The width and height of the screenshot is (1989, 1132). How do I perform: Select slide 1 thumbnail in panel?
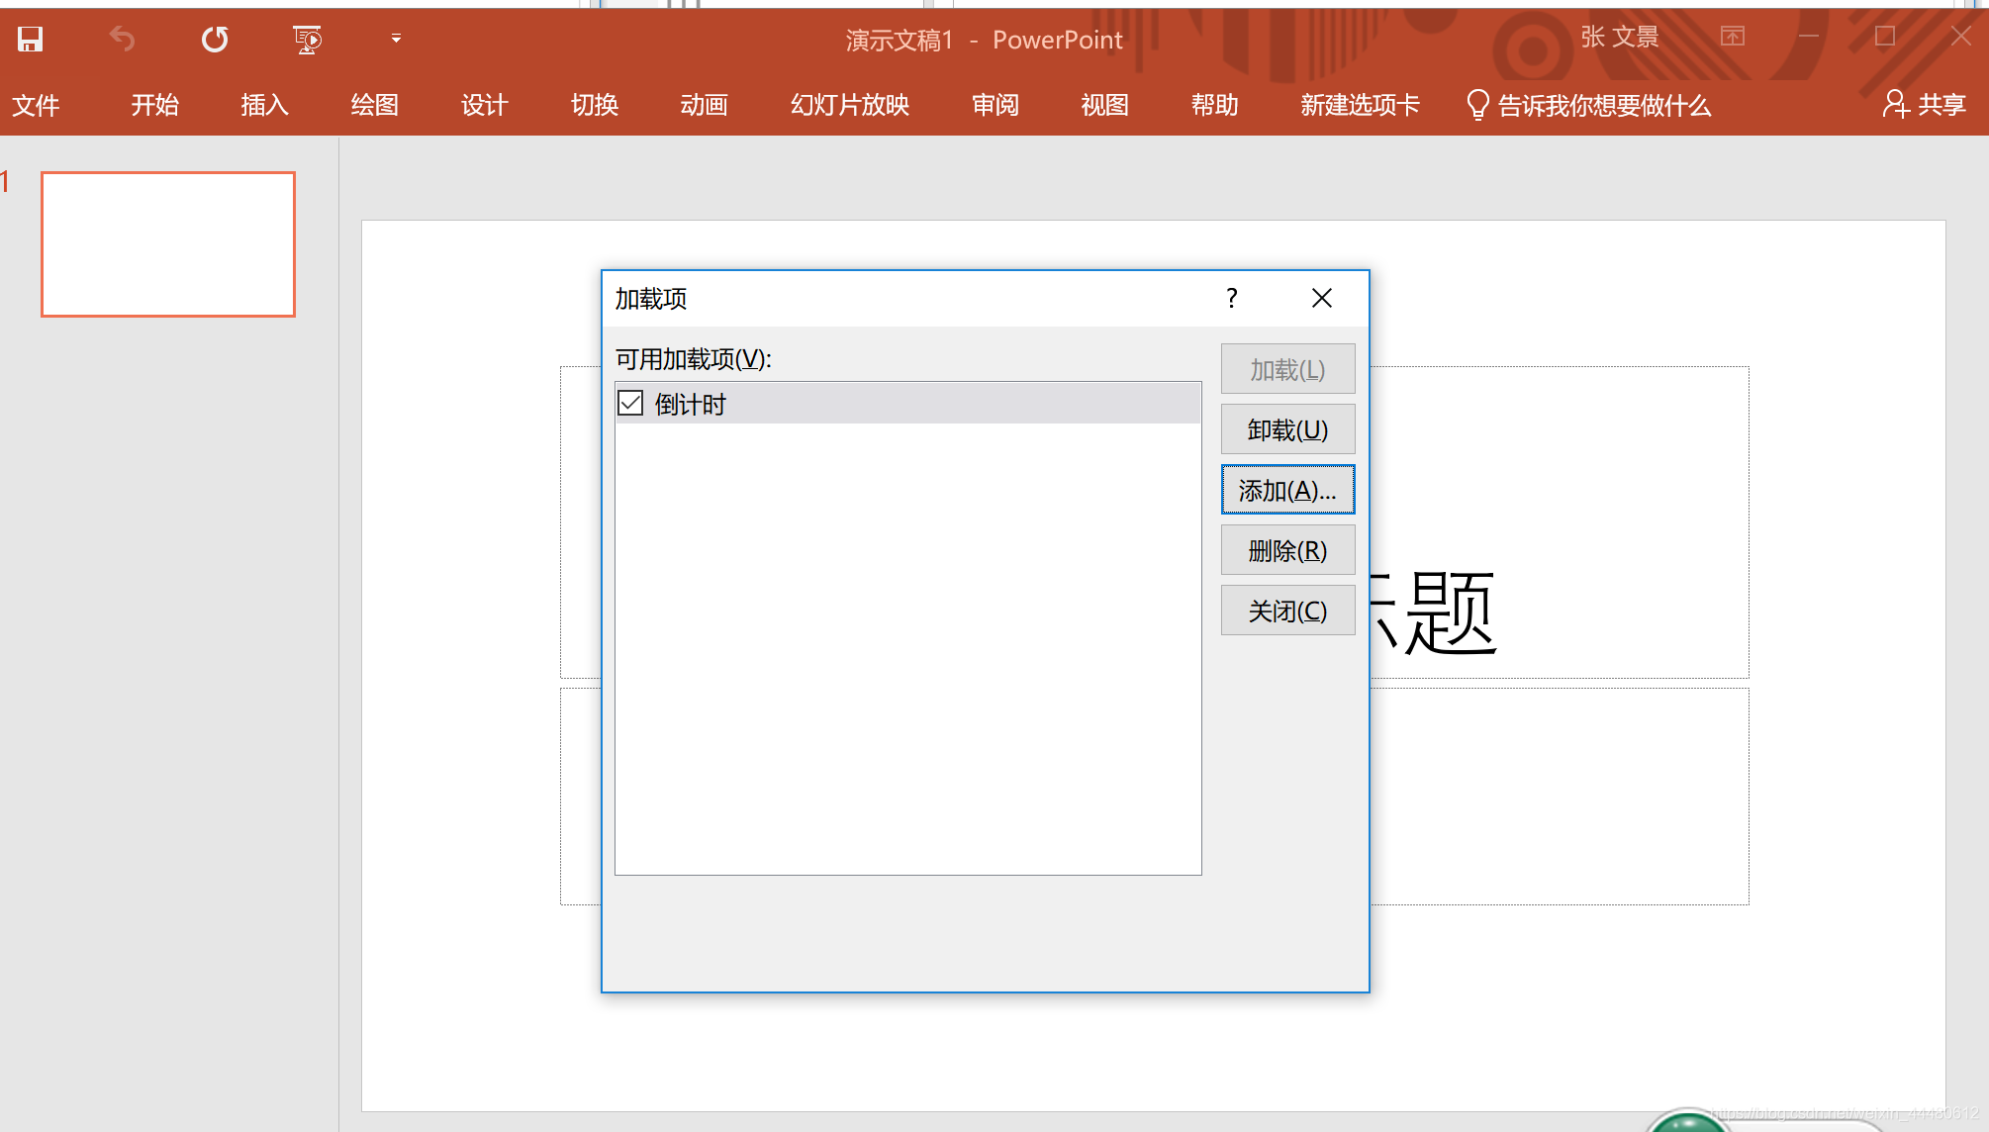pos(168,244)
